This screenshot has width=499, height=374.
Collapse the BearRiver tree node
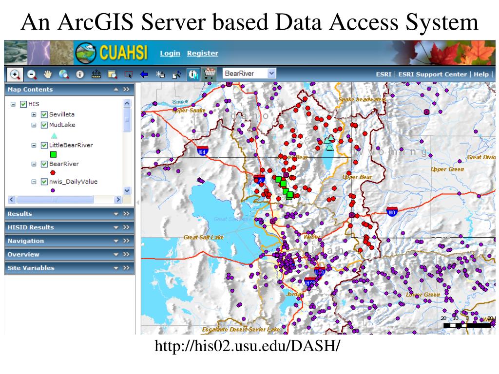pos(34,164)
